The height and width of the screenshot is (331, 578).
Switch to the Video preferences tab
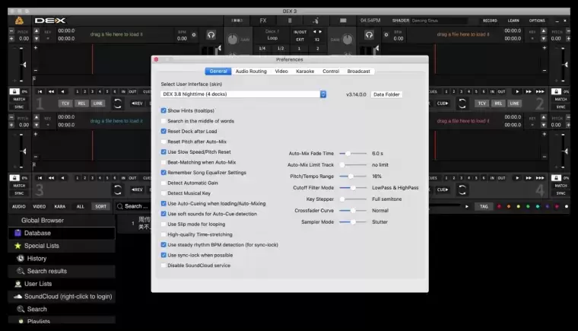coord(281,72)
